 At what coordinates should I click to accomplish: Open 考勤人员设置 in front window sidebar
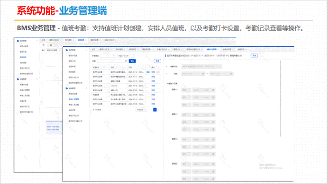tap(73, 105)
